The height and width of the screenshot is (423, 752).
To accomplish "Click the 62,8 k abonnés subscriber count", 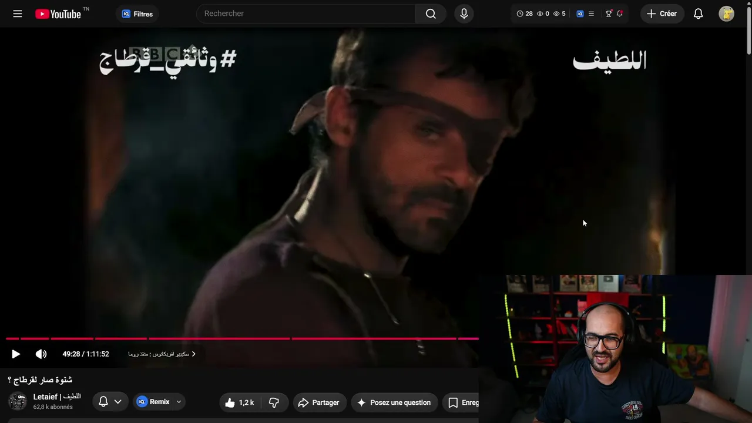I will pos(53,407).
